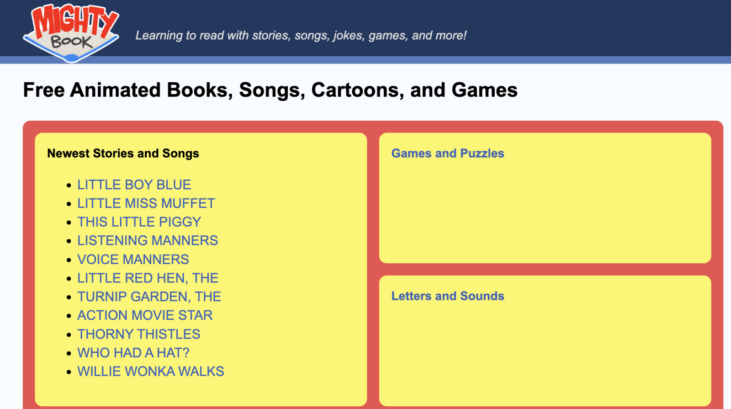Select THIS LITTLE PIGGY story
Viewport: 731px width, 409px height.
point(139,222)
